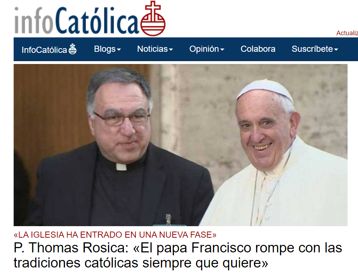Image resolution: width=358 pixels, height=279 pixels.
Task: Open the article photo of two clergymen
Action: [181, 145]
